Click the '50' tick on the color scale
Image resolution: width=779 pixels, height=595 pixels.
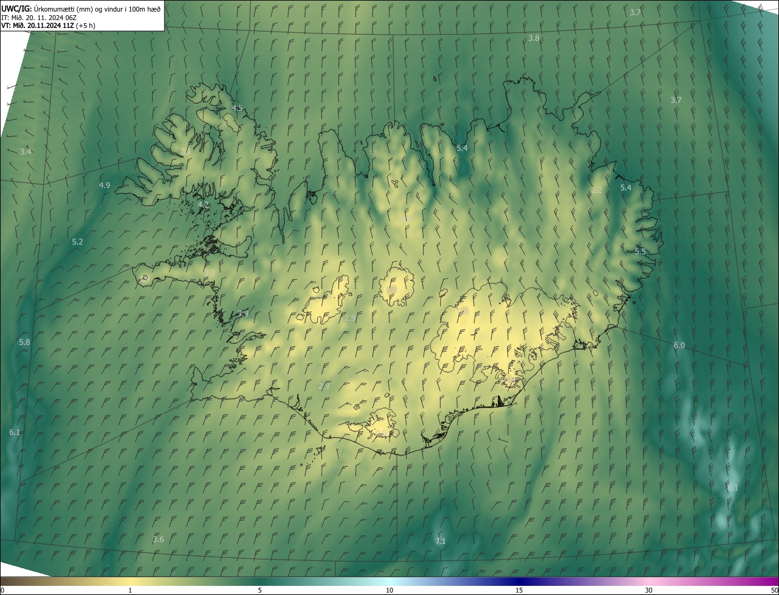[774, 591]
